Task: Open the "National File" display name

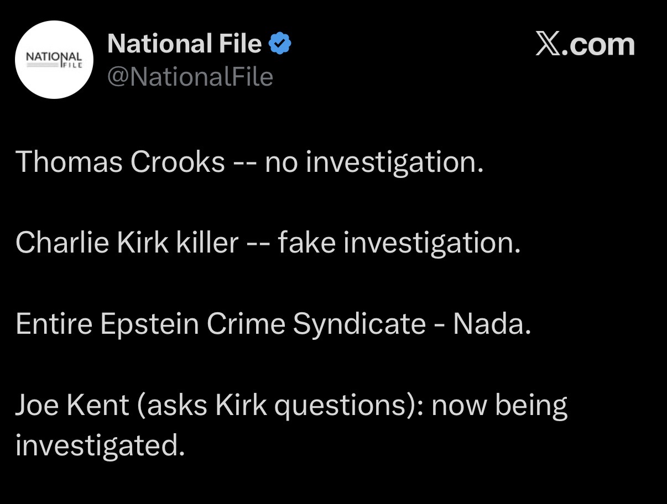Action: coord(184,44)
